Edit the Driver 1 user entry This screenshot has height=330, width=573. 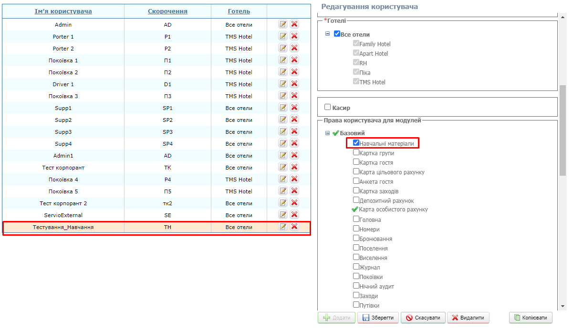283,84
